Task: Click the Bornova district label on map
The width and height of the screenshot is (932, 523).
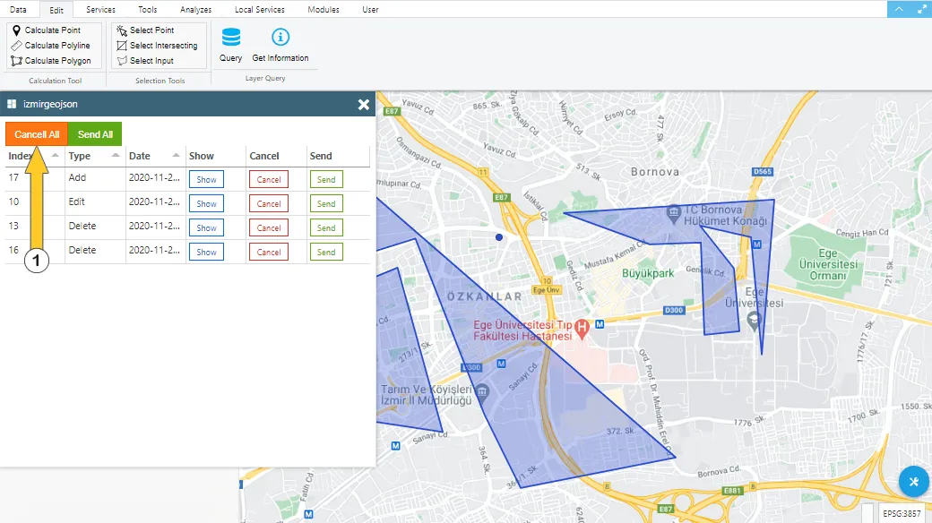Action: pyautogui.click(x=655, y=172)
